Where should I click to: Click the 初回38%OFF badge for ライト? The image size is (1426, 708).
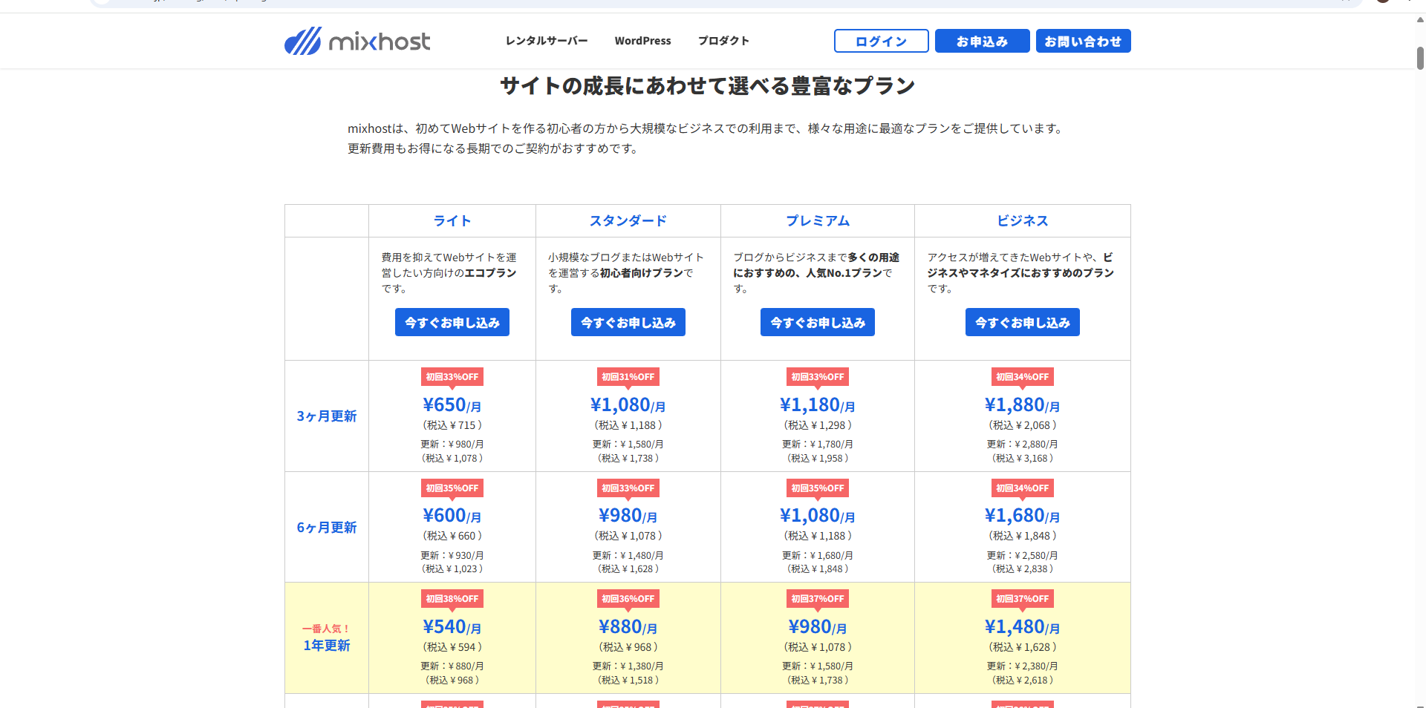tap(452, 599)
